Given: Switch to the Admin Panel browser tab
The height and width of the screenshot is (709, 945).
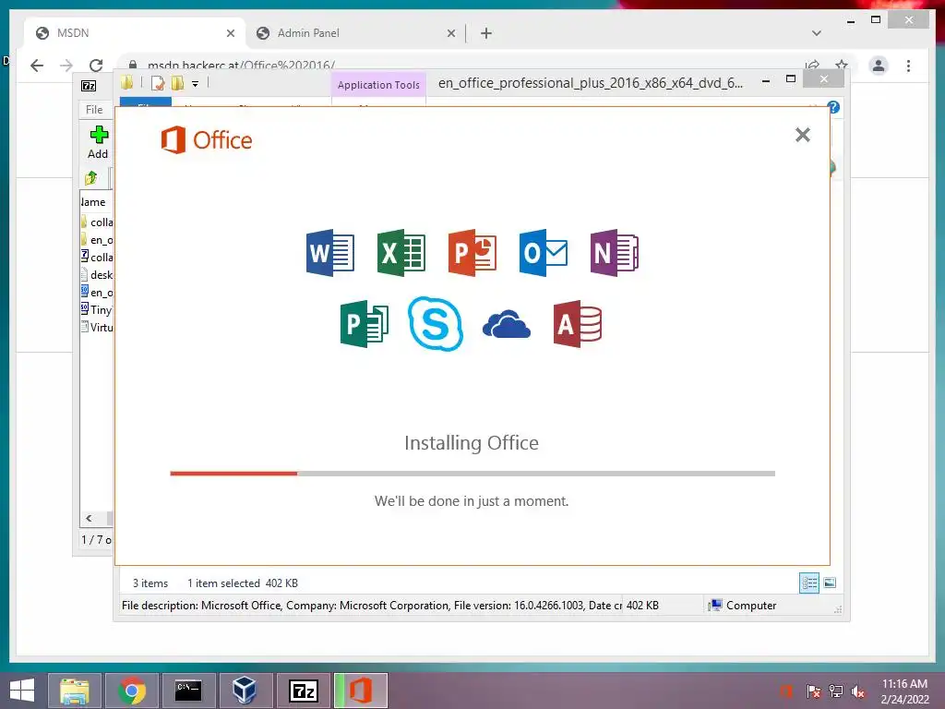Looking at the screenshot, I should coord(354,33).
